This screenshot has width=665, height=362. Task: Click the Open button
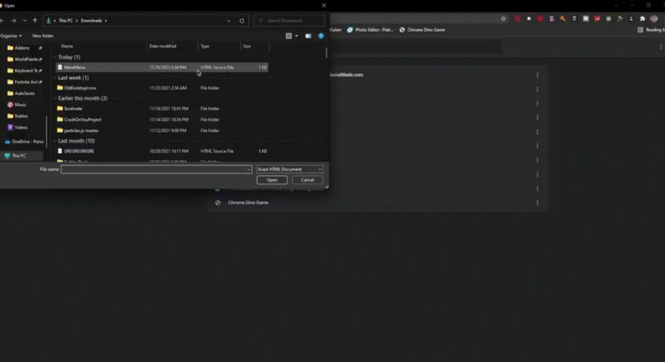pos(272,180)
